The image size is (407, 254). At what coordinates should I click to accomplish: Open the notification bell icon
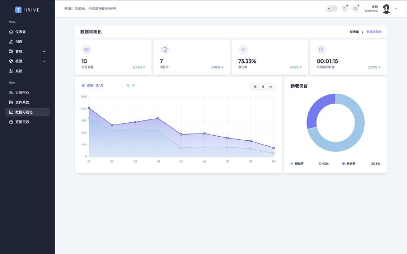[344, 9]
